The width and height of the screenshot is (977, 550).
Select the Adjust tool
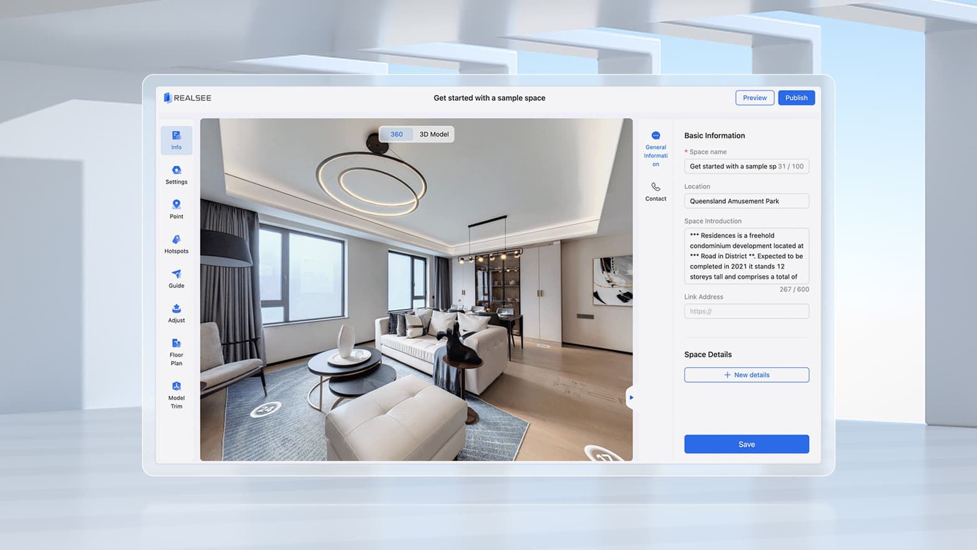(x=176, y=313)
